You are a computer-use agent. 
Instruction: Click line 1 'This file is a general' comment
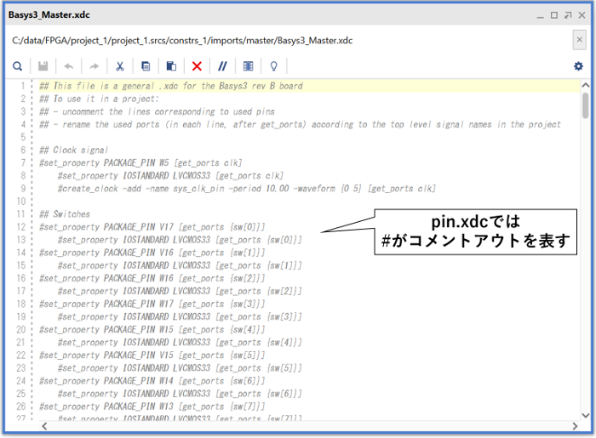(171, 86)
